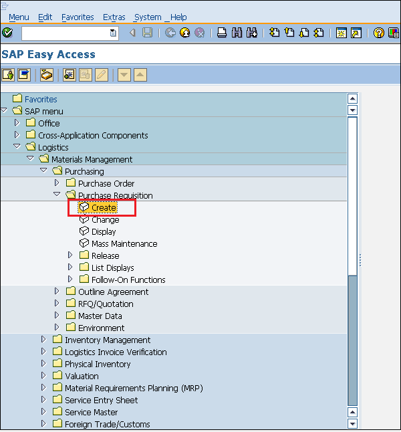Open the Menu menu
The height and width of the screenshot is (432, 401).
tap(19, 17)
